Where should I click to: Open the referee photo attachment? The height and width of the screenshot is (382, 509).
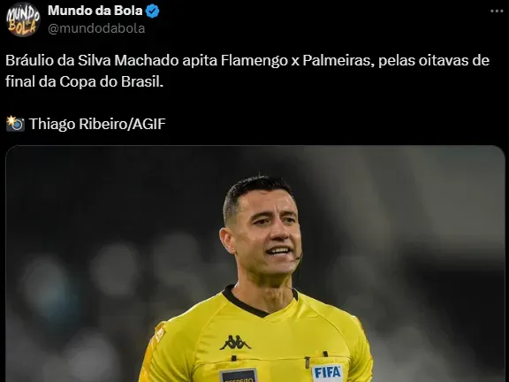coord(255,264)
